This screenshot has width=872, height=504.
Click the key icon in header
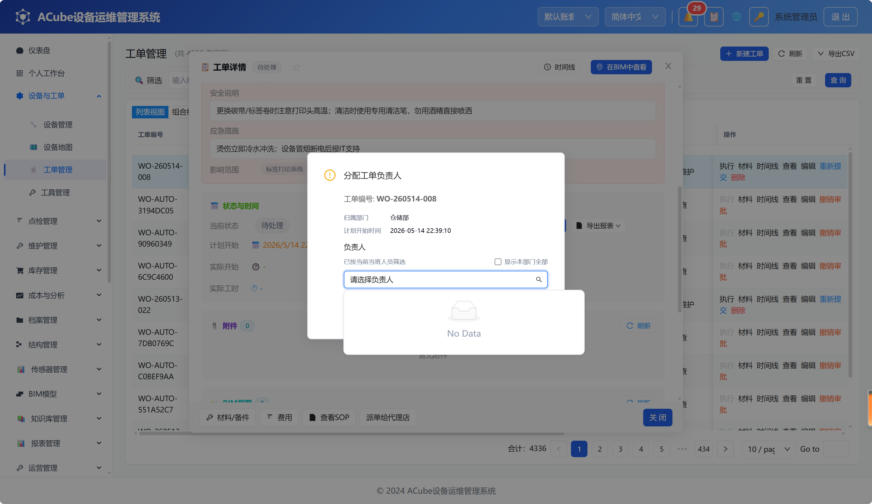758,17
